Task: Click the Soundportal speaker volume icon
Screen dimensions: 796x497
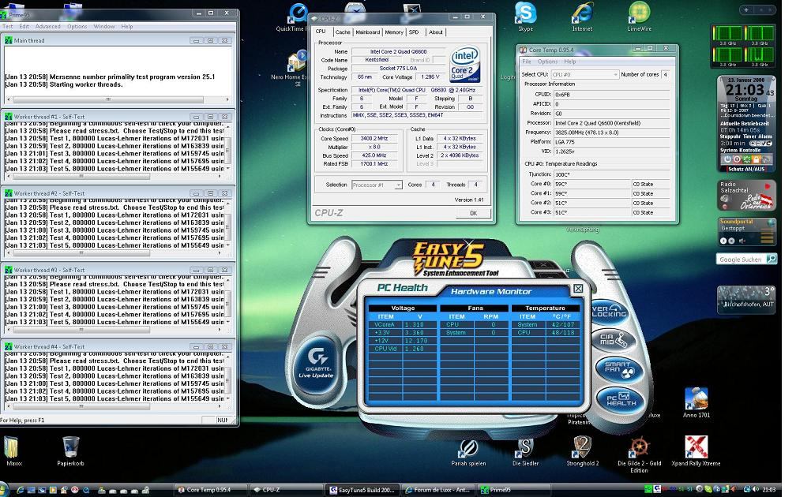Action: click(x=742, y=241)
